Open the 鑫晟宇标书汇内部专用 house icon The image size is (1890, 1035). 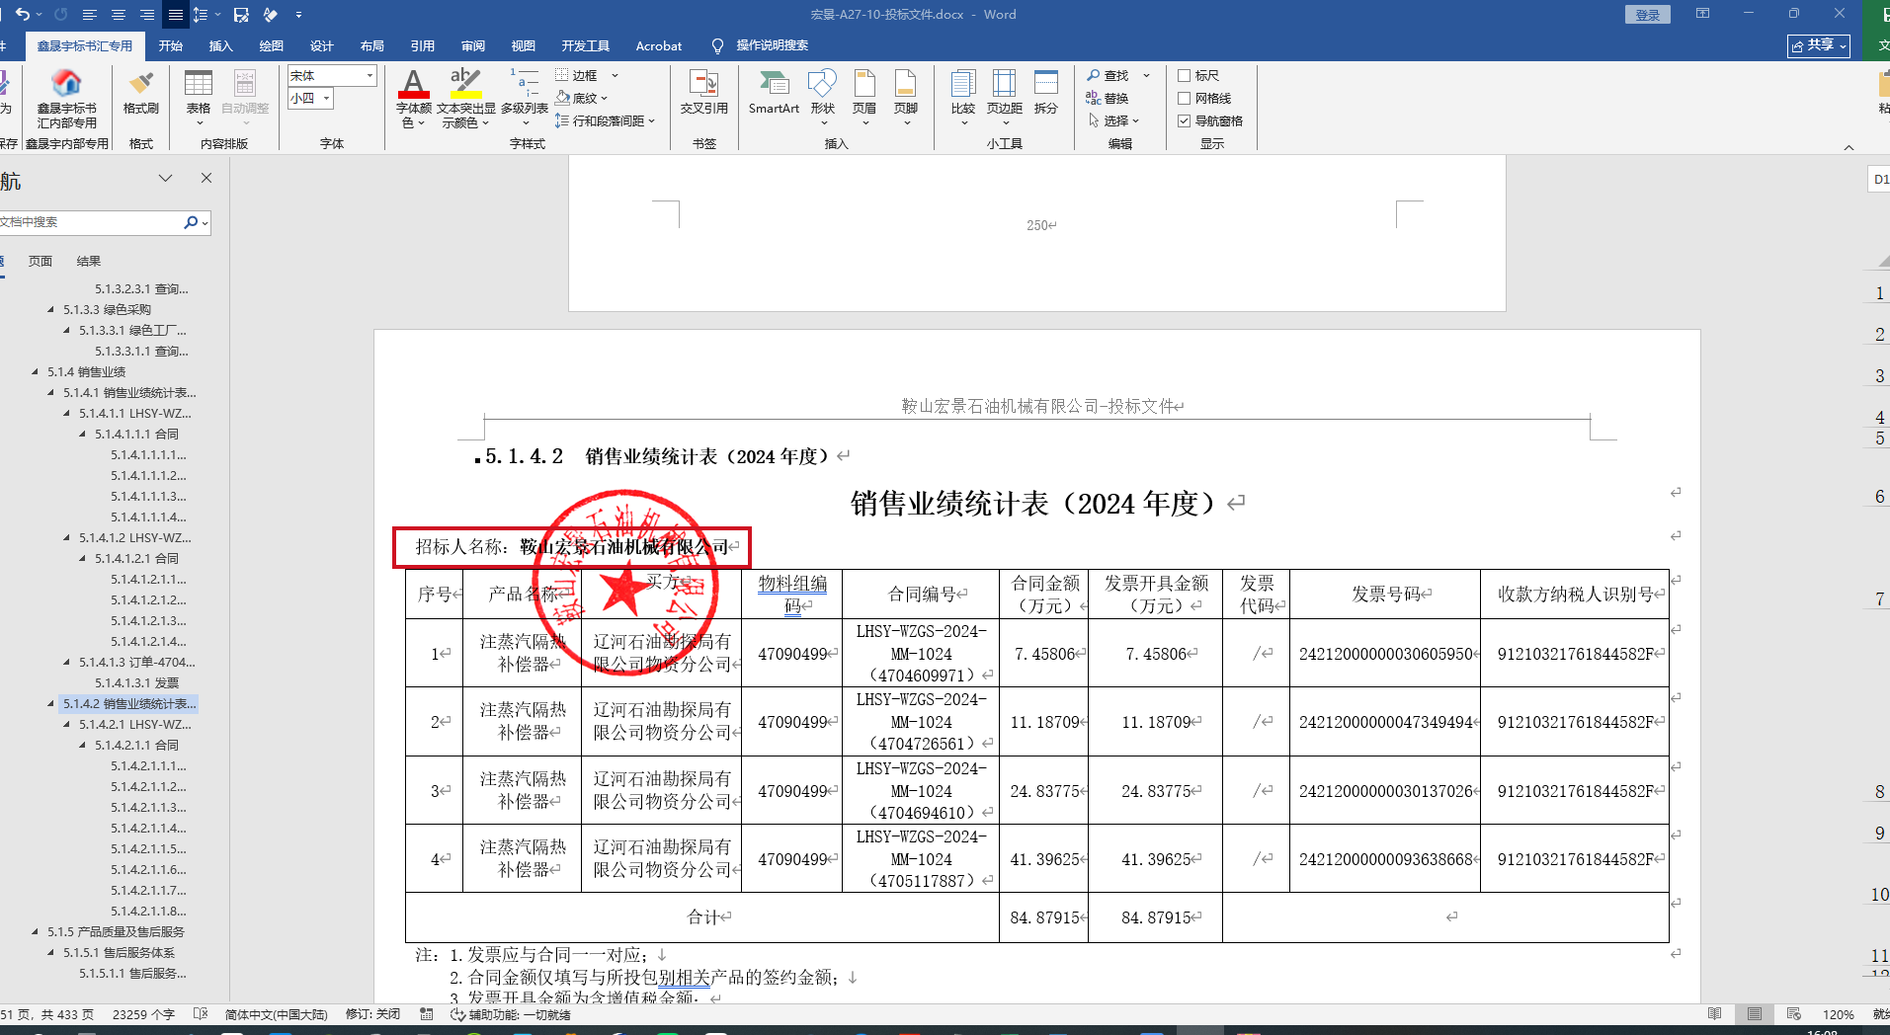67,98
